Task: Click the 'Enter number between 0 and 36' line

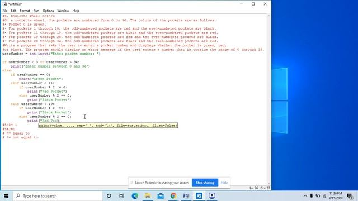Action: [50, 66]
